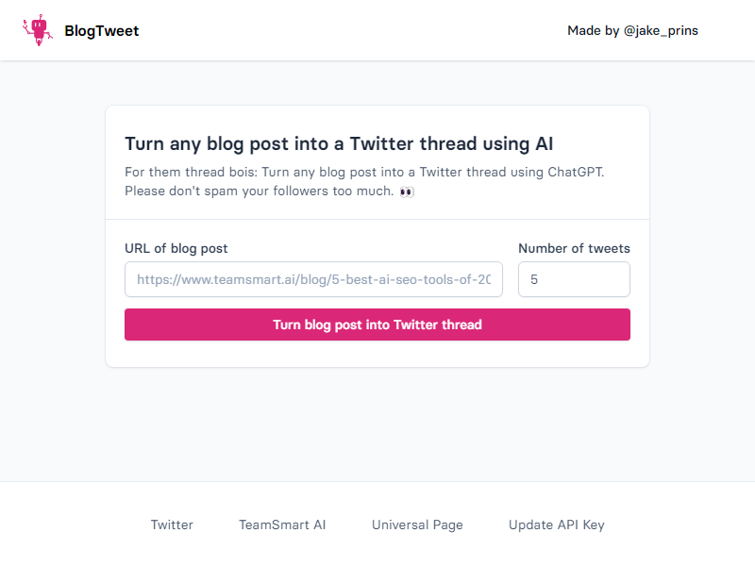This screenshot has width=755, height=566.
Task: Click the eyes emoji in description
Action: tap(407, 191)
